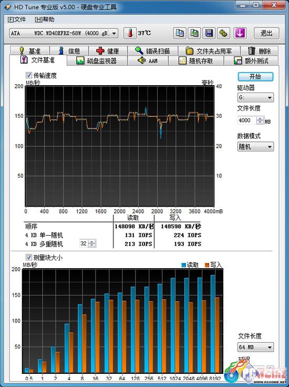Close the HD Tune window
The height and width of the screenshot is (387, 289).
coord(274,5)
